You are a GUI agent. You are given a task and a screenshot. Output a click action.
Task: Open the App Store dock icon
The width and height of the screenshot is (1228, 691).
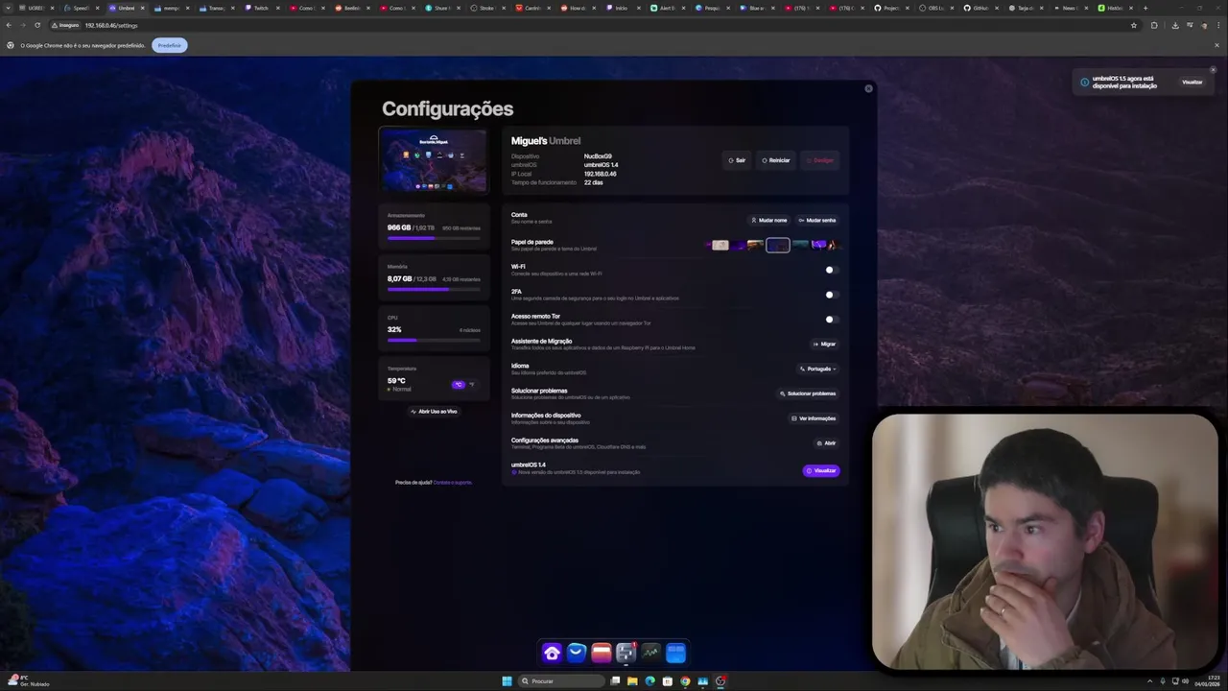click(577, 654)
